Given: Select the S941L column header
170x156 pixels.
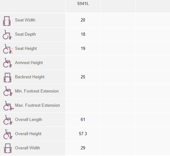Looking at the screenshot, I should (83, 4).
